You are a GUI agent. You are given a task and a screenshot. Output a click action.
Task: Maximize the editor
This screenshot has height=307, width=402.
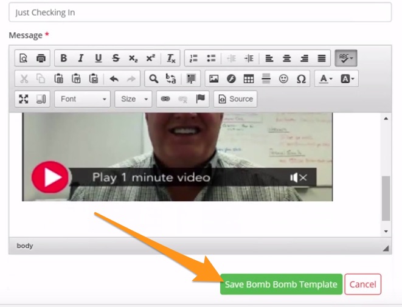click(24, 99)
